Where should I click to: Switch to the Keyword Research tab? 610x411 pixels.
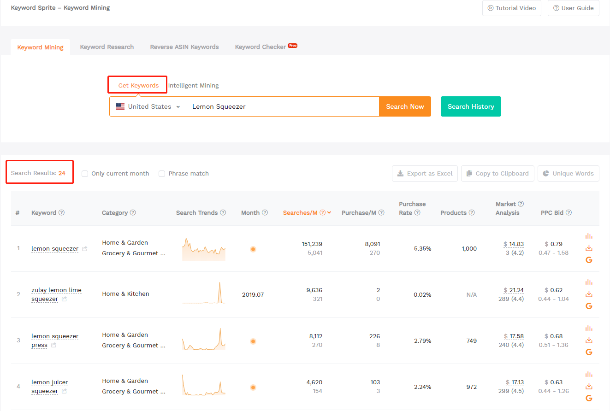[107, 47]
